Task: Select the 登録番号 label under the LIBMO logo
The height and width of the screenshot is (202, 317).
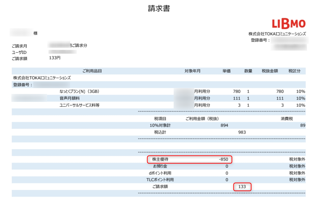Action: coord(260,40)
